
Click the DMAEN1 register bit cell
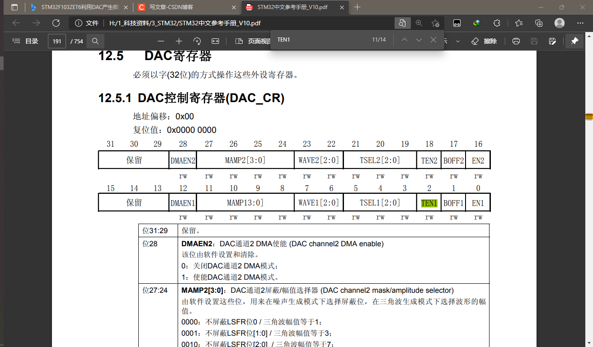[183, 203]
